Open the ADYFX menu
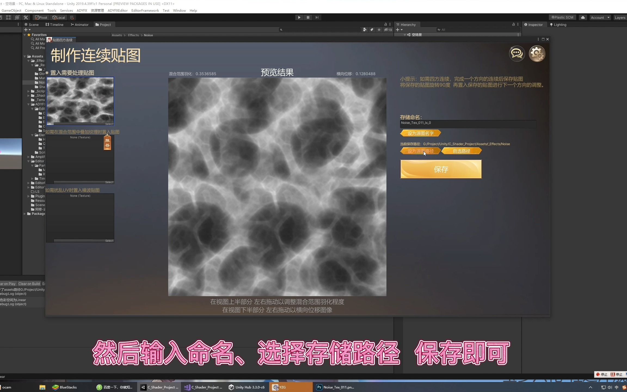Screen dimensions: 627x392 (82, 10)
